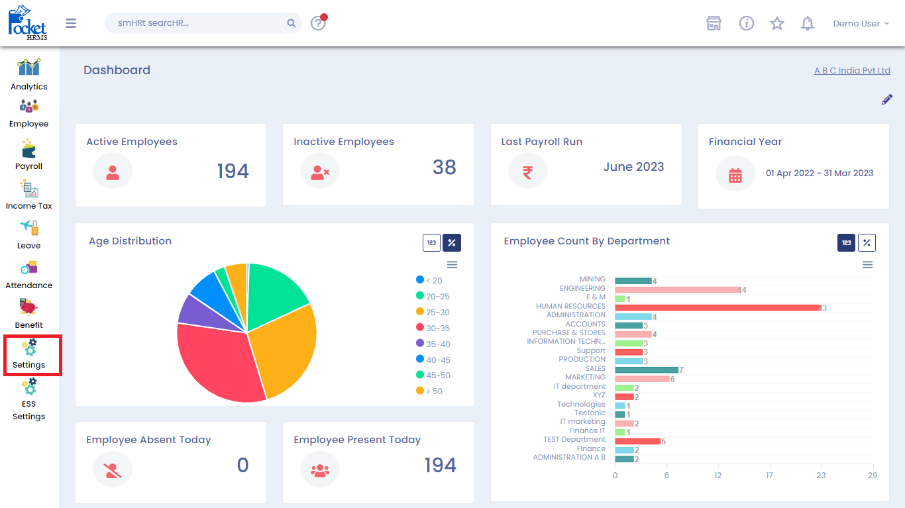
Task: Click the search magnifier button
Action: (x=292, y=24)
